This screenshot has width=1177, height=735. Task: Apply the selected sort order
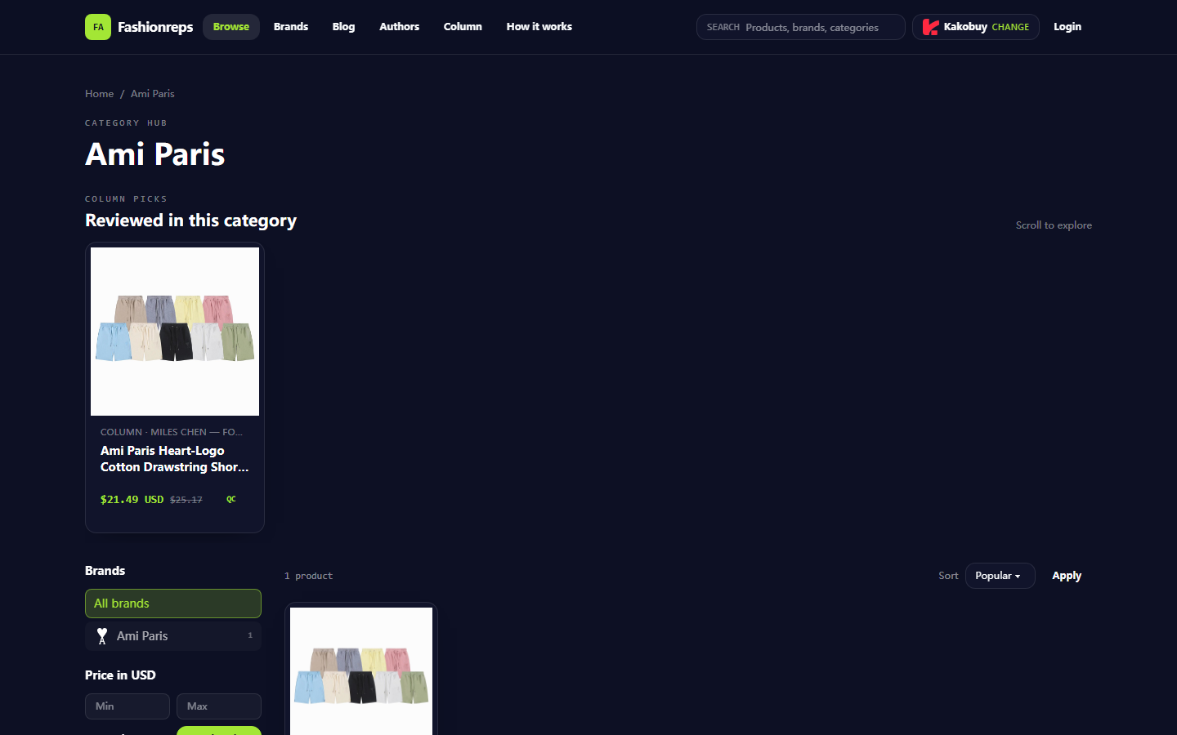coord(1067,576)
